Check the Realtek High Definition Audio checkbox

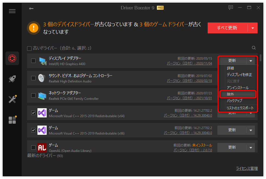pos(33,78)
